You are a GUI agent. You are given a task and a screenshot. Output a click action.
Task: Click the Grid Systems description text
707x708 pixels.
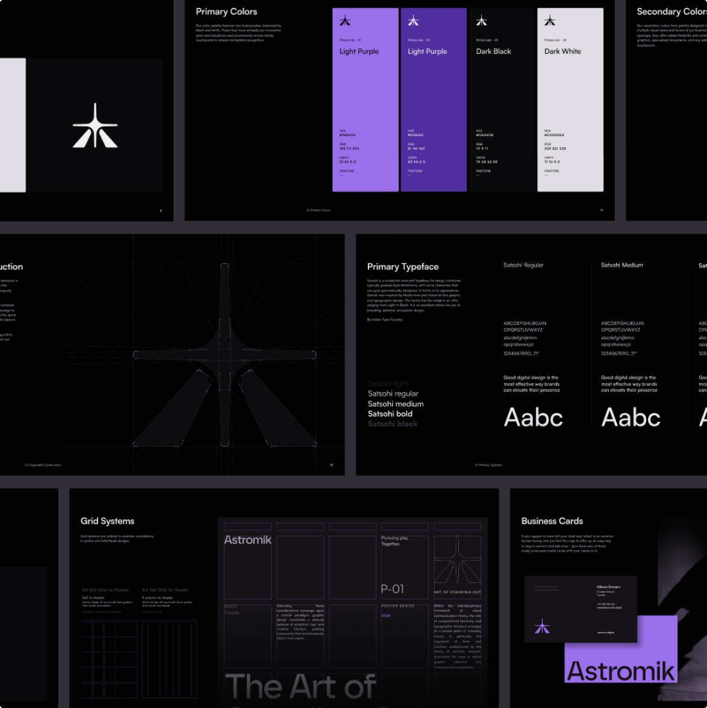pos(117,538)
